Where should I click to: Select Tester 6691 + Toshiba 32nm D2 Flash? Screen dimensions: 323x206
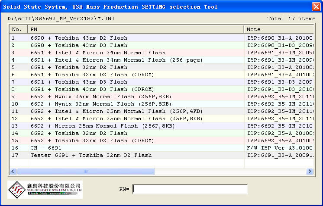click(x=91, y=155)
